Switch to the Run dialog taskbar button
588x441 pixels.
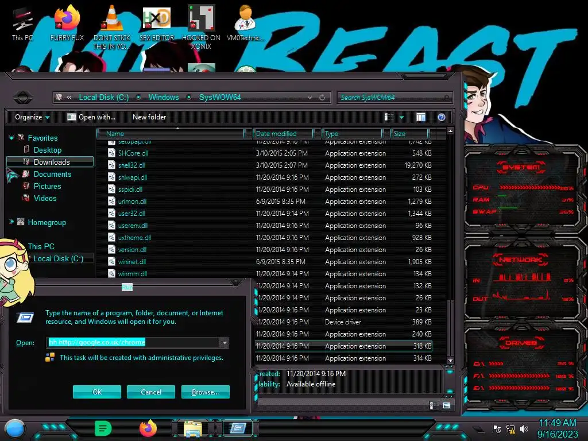point(238,428)
